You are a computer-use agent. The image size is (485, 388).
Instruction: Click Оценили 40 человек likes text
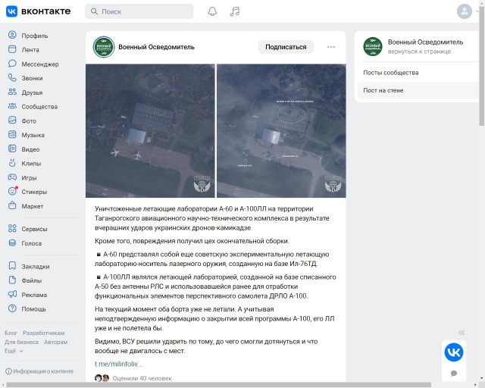(x=142, y=378)
